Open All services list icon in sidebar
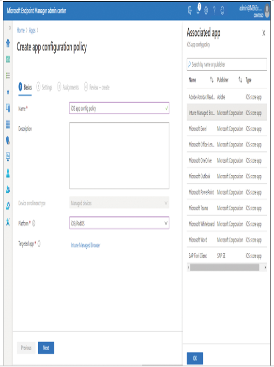This screenshot has width=274, height=367. pos(8,76)
